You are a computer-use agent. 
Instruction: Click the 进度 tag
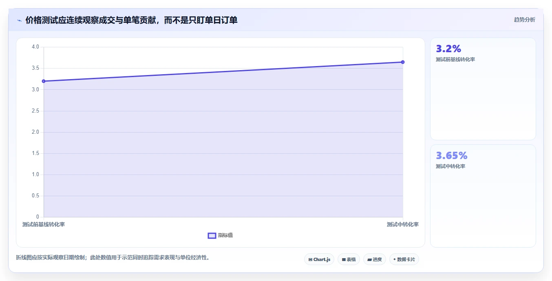[375, 259]
